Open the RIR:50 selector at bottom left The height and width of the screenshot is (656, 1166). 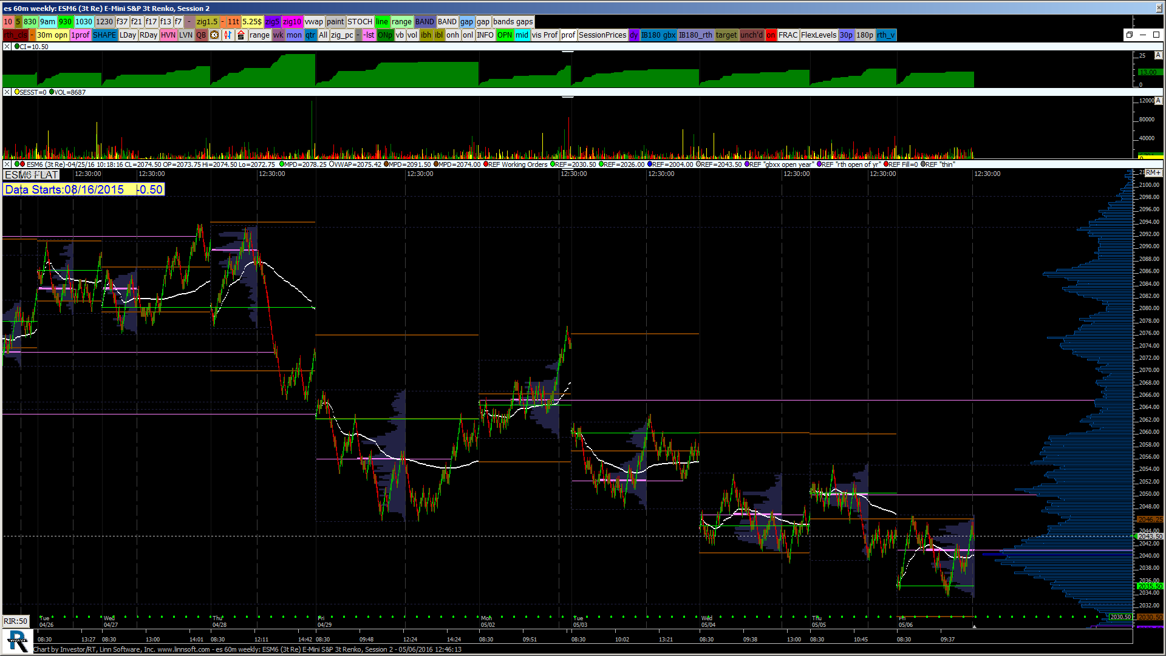(16, 621)
